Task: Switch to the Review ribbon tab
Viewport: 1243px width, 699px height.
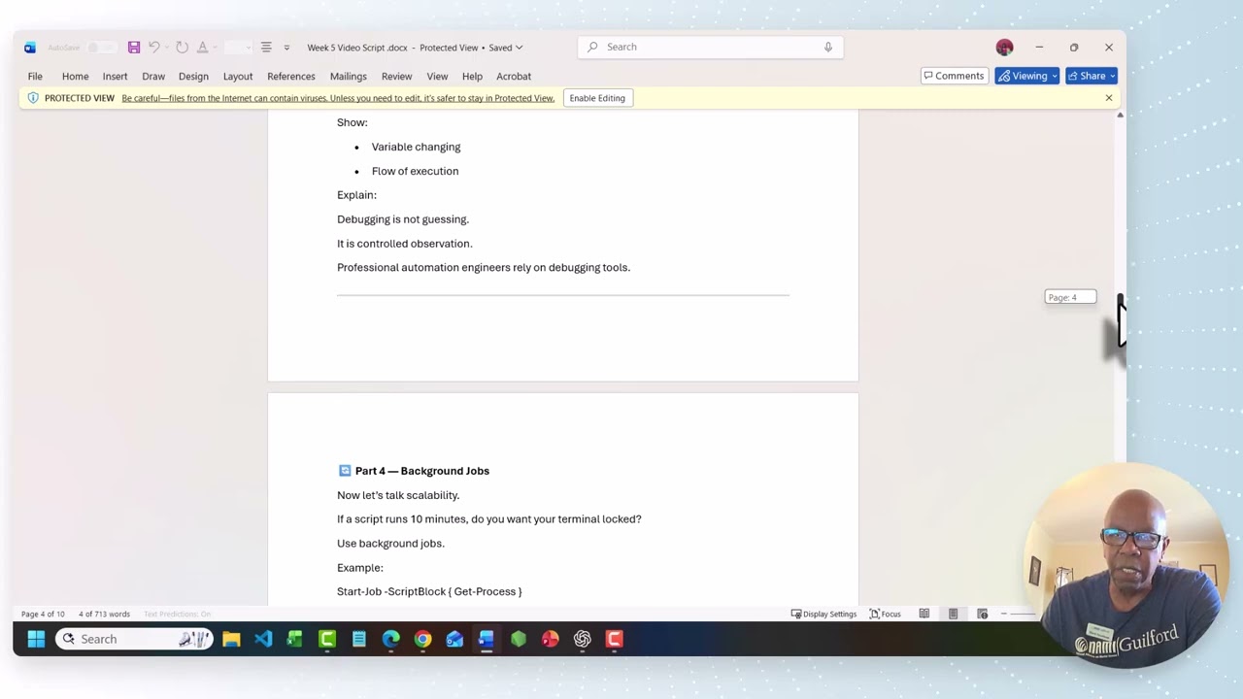Action: click(396, 76)
